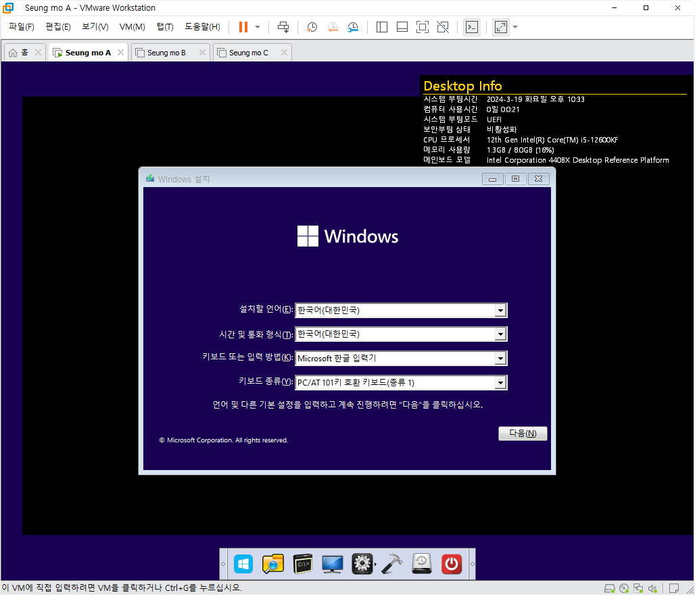Click the red power icon in dock
The image size is (695, 595).
pyautogui.click(x=451, y=564)
